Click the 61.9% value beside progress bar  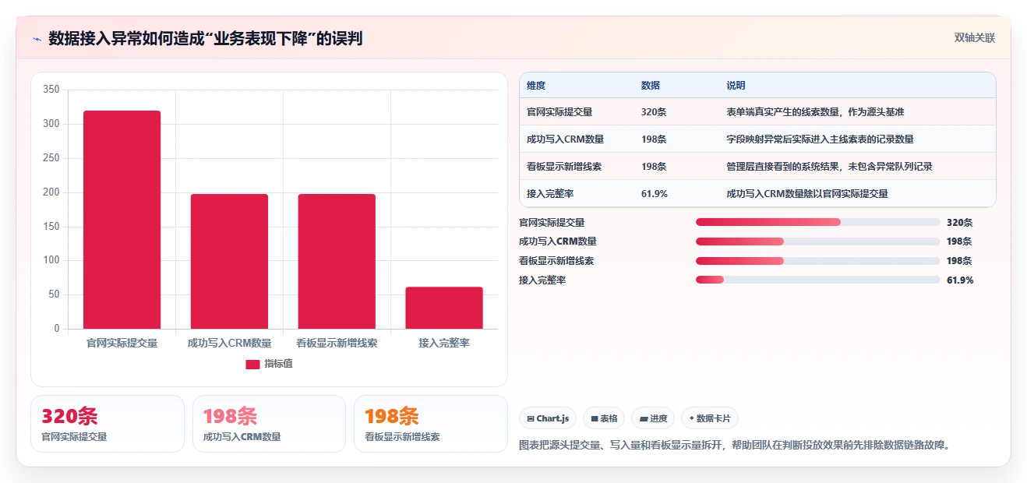tap(960, 280)
